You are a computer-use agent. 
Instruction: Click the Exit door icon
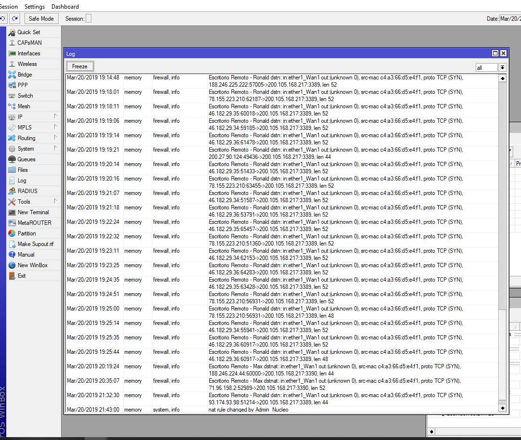coord(12,276)
